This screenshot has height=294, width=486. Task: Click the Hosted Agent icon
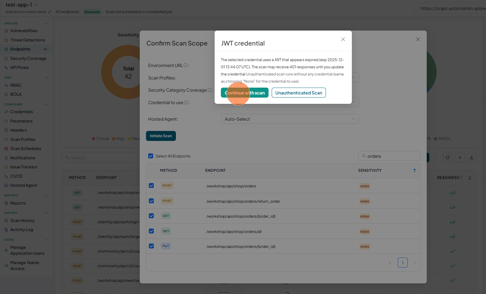(6, 186)
